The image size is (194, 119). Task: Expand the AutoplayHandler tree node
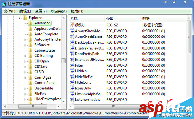pyautogui.click(x=25, y=40)
